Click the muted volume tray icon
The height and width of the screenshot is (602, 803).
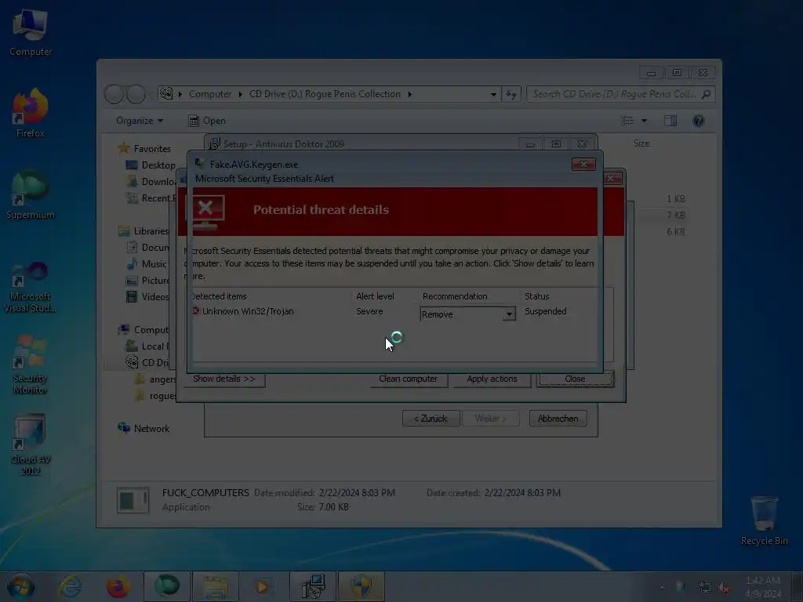click(x=724, y=588)
